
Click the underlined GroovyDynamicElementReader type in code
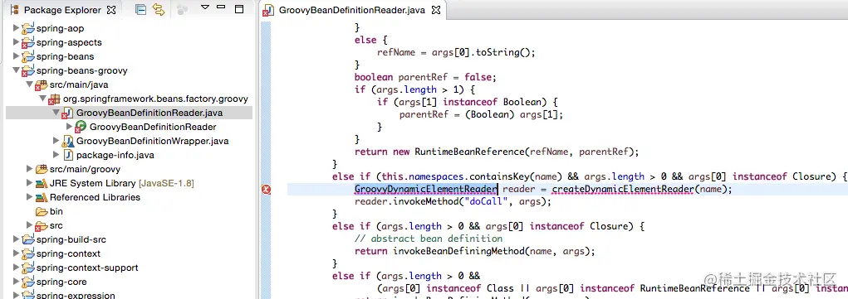425,189
